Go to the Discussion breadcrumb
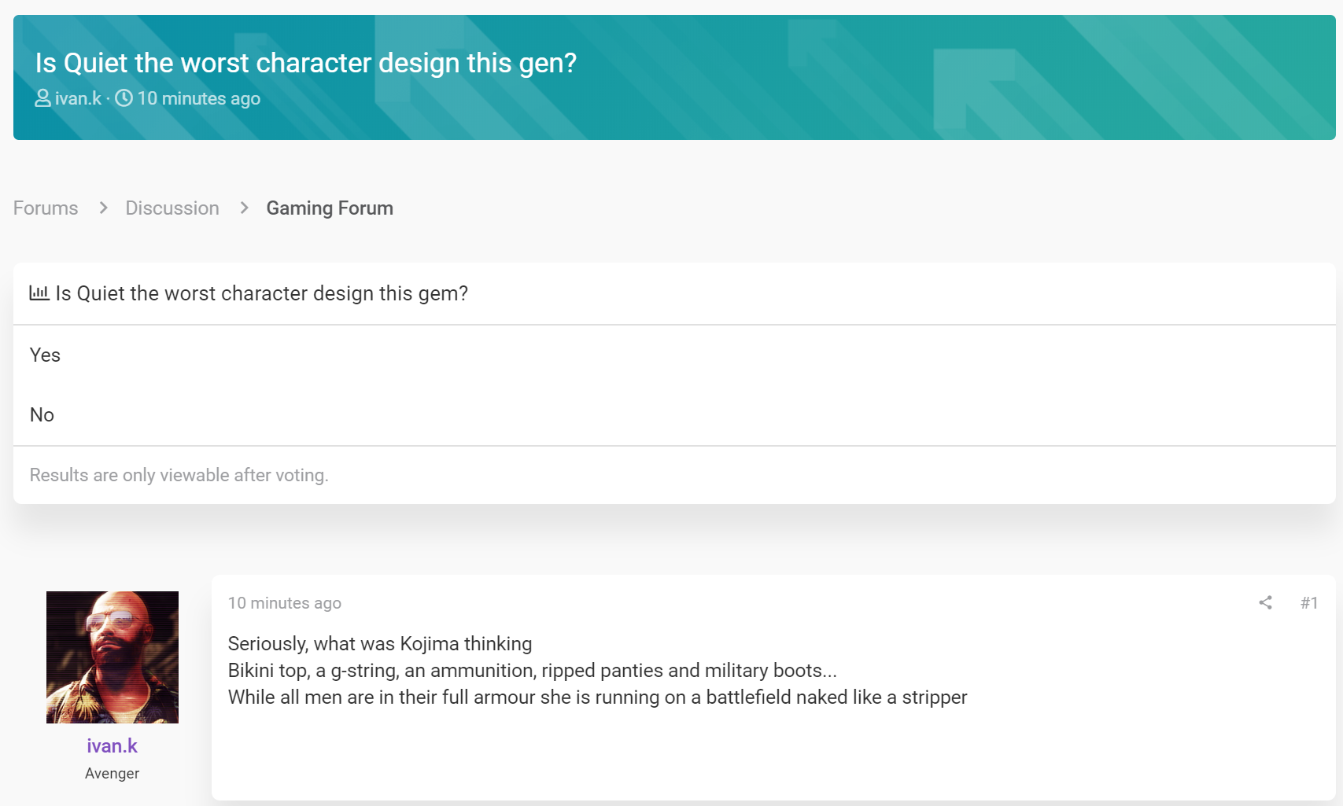1343x806 pixels. tap(172, 208)
